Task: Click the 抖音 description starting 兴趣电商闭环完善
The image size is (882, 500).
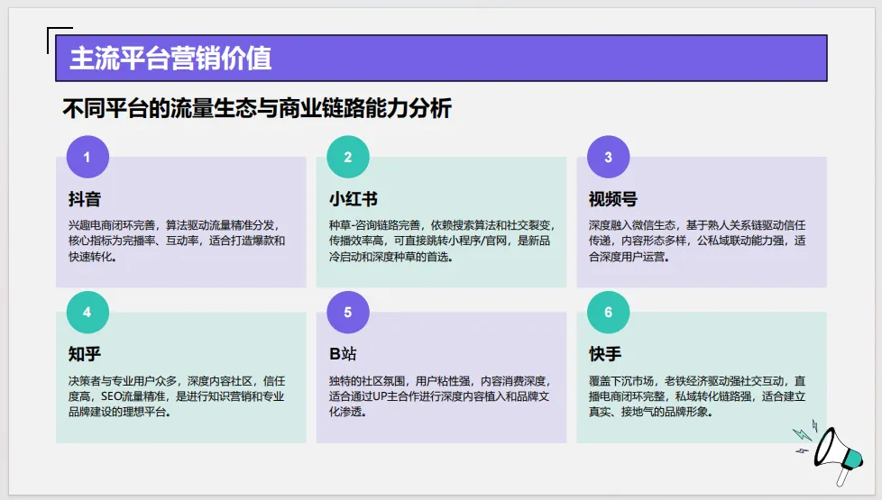Action: tap(177, 241)
